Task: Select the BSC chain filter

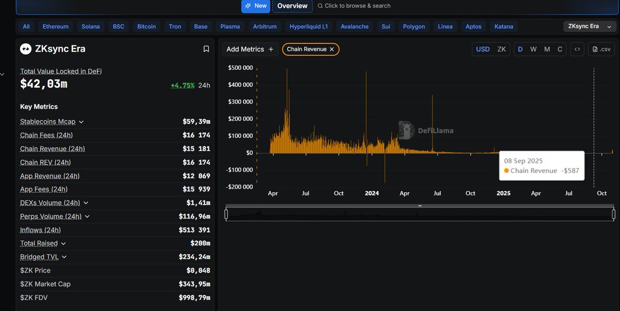Action: tap(119, 26)
